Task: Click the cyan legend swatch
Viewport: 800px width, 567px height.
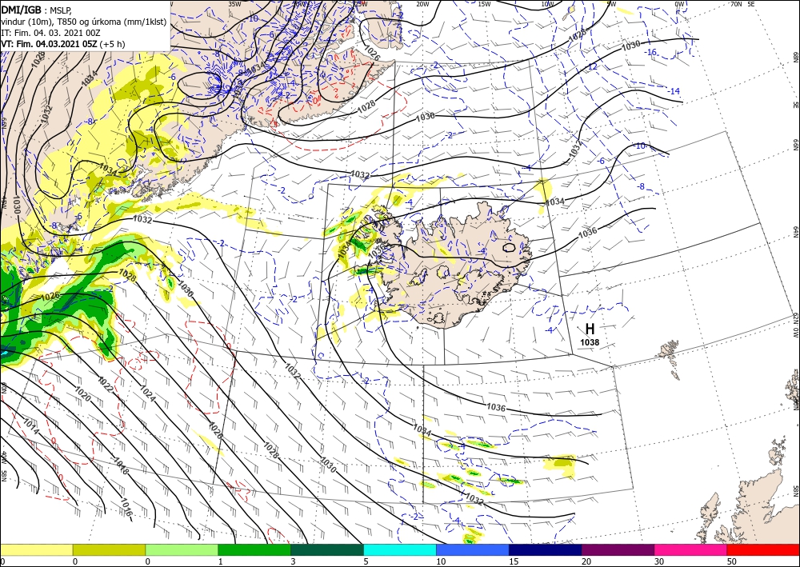Action: coord(400,549)
